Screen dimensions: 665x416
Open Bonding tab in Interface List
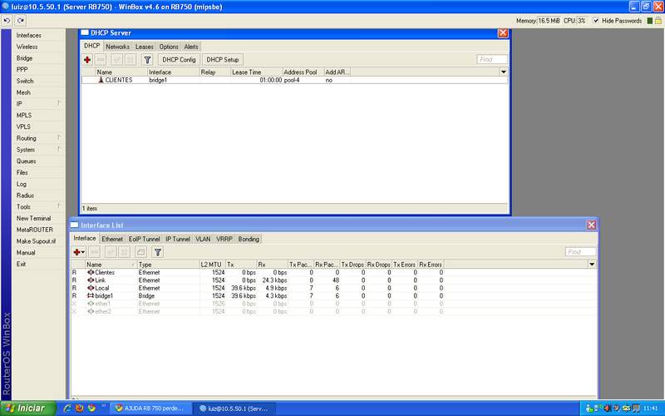point(249,239)
